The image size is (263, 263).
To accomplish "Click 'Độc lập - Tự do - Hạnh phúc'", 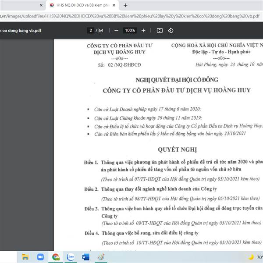I will point(221,52).
